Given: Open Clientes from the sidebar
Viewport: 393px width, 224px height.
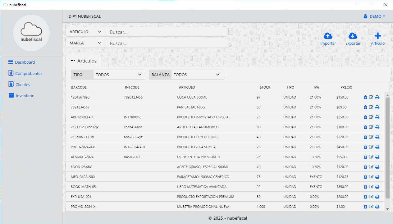Looking at the screenshot, I should click(22, 85).
